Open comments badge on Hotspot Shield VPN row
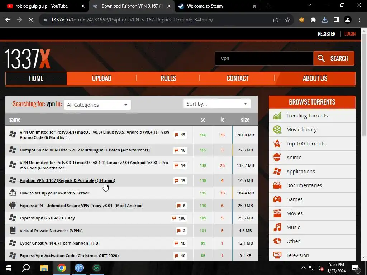The image size is (367, 275). click(180, 150)
